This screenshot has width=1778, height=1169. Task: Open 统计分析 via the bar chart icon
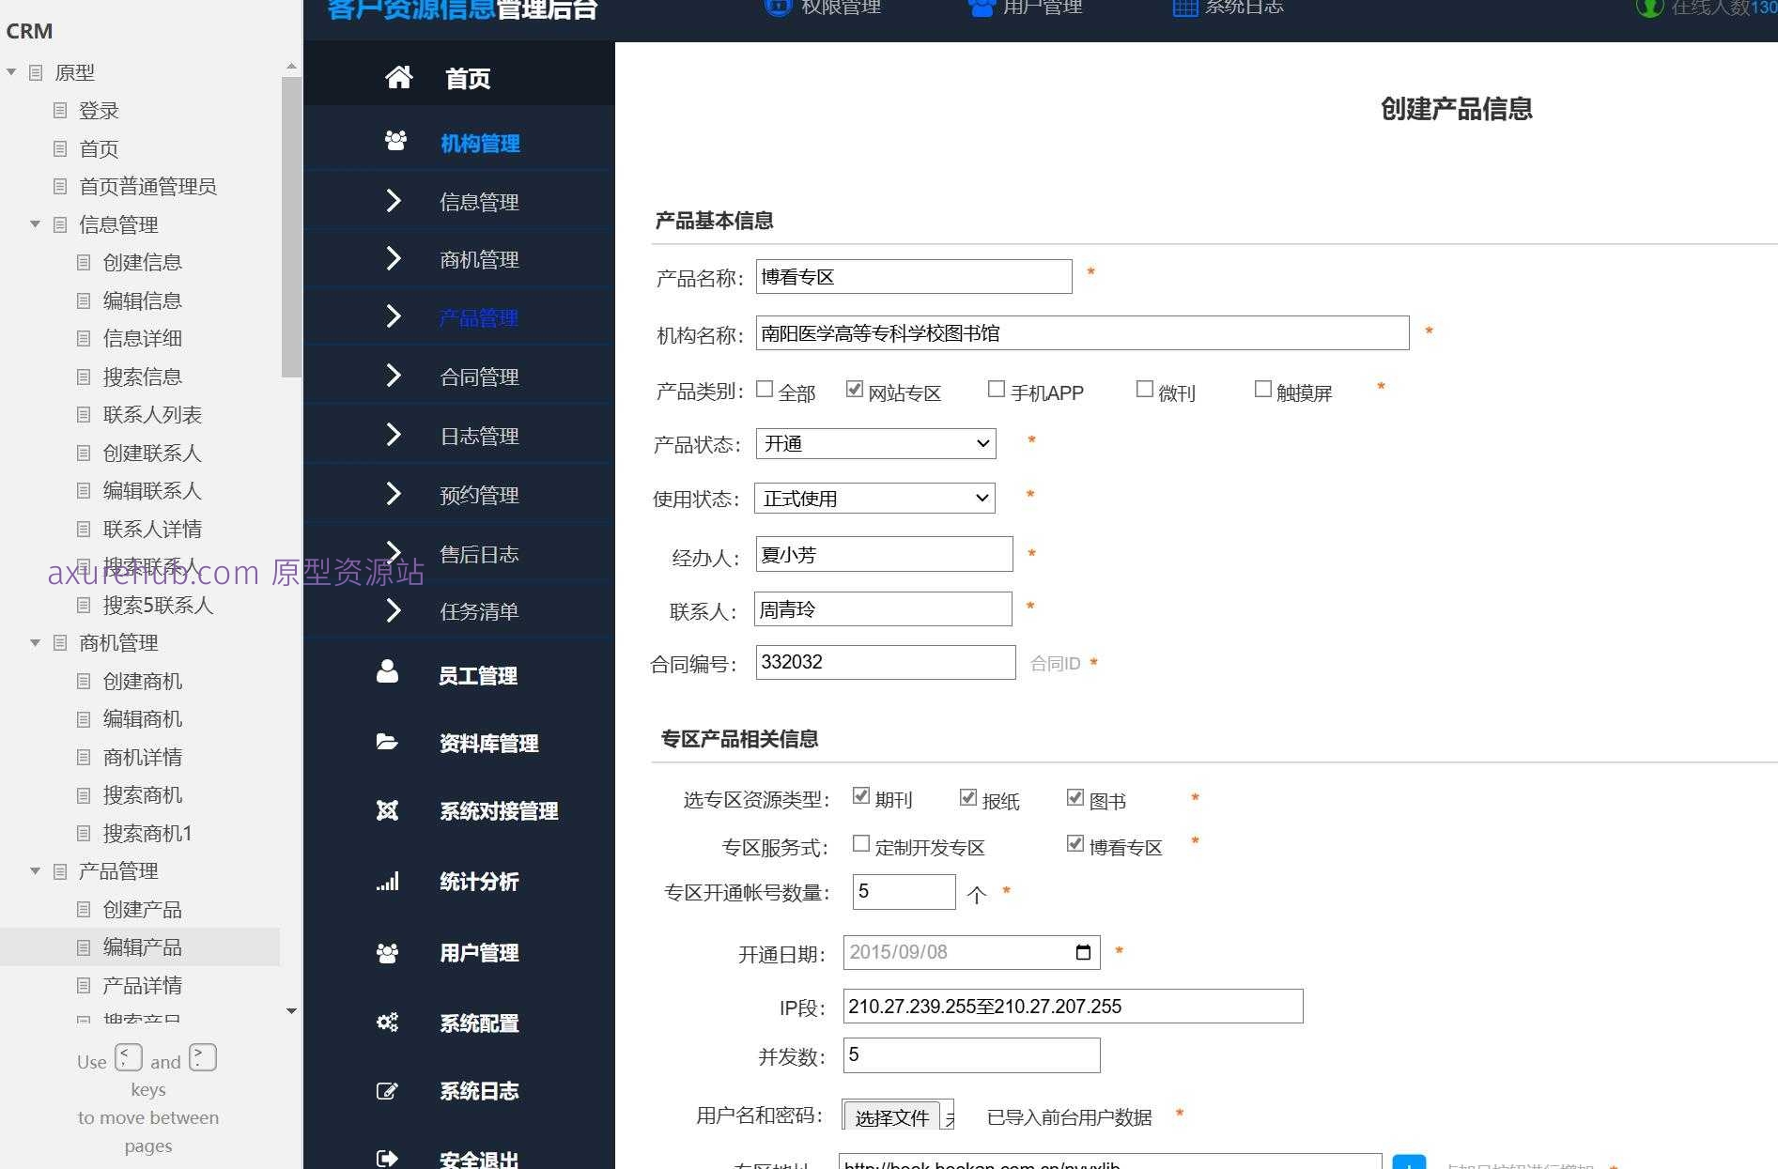pyautogui.click(x=388, y=881)
